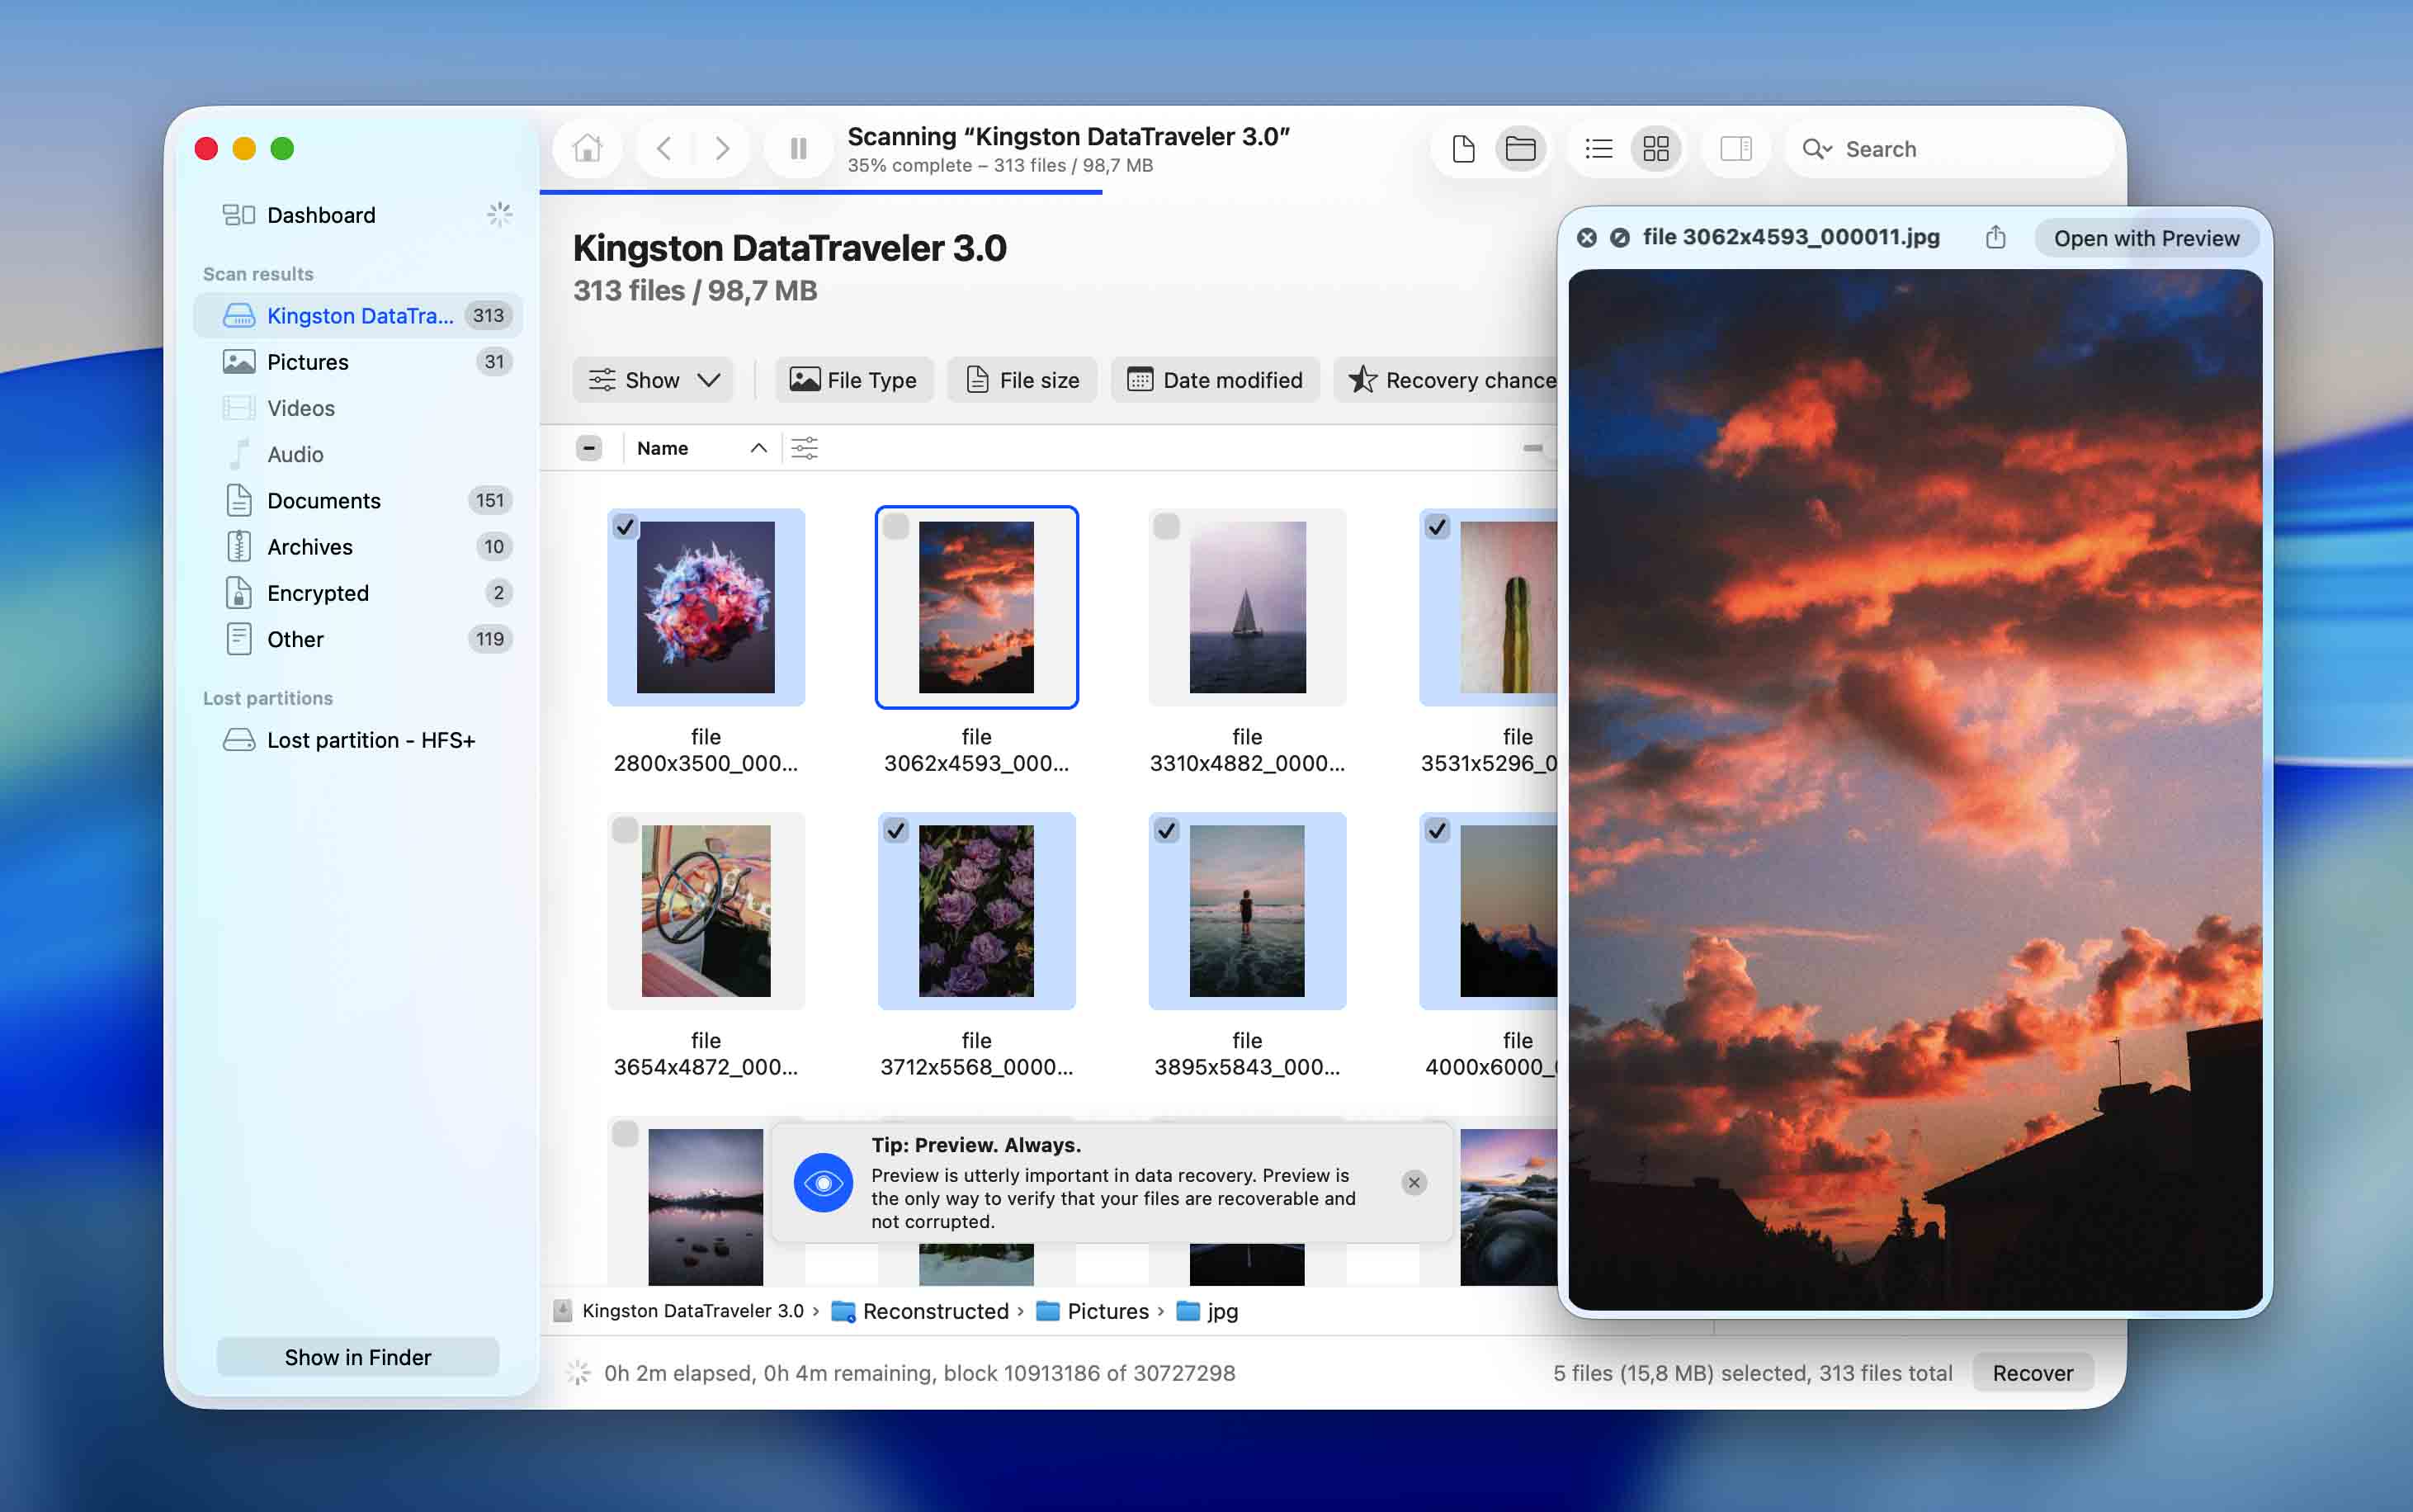Click the magnifier search icon
The width and height of the screenshot is (2413, 1512).
(1816, 149)
